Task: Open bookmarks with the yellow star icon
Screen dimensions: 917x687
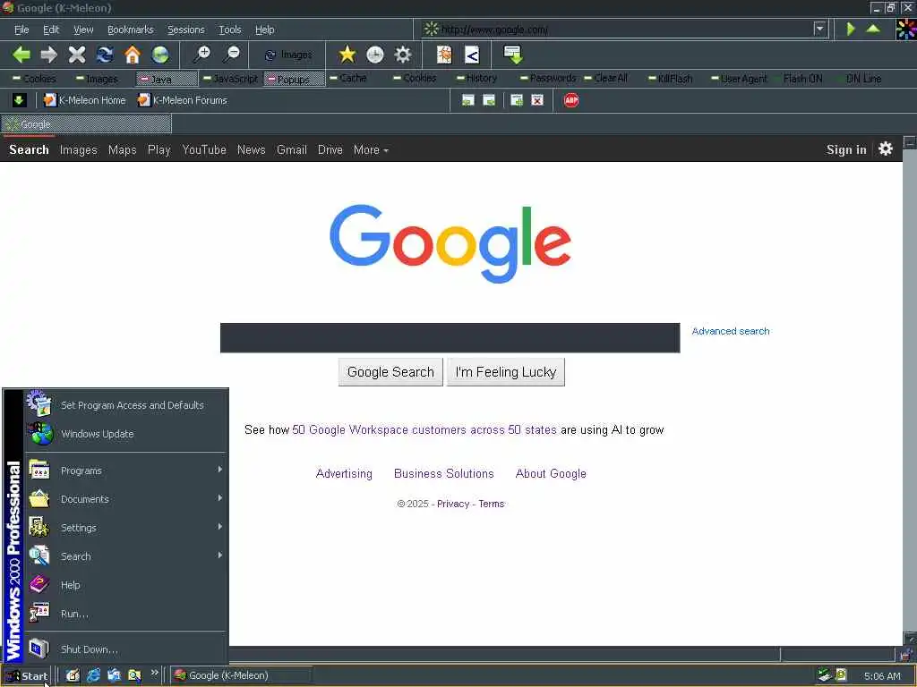Action: (x=347, y=55)
